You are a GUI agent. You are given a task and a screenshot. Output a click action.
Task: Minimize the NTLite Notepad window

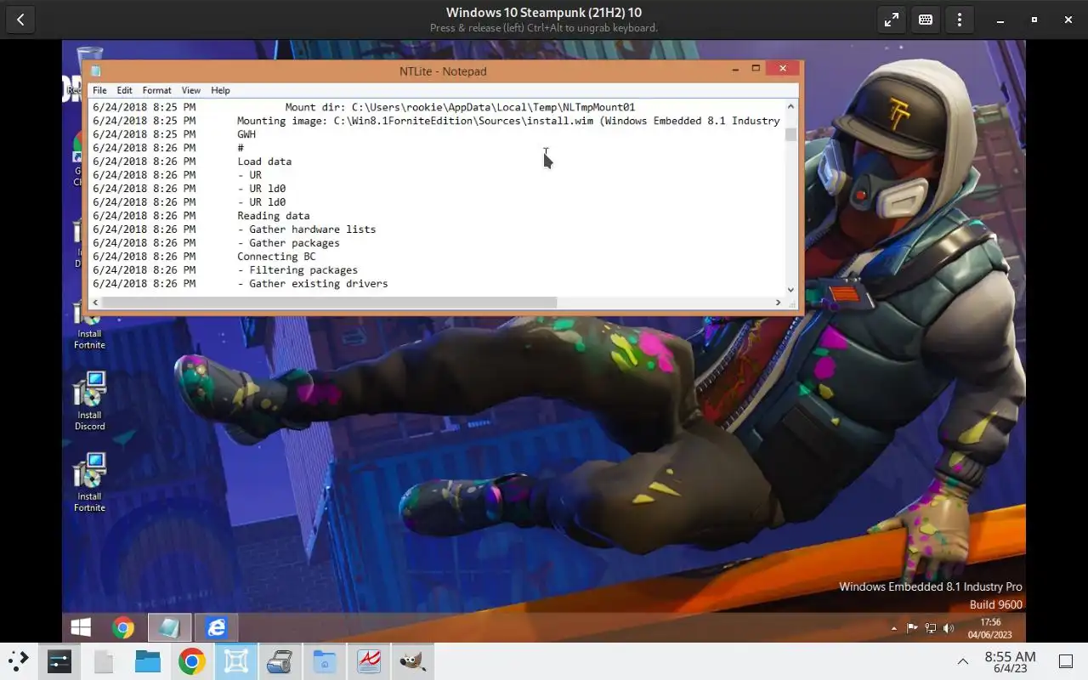[x=736, y=68]
